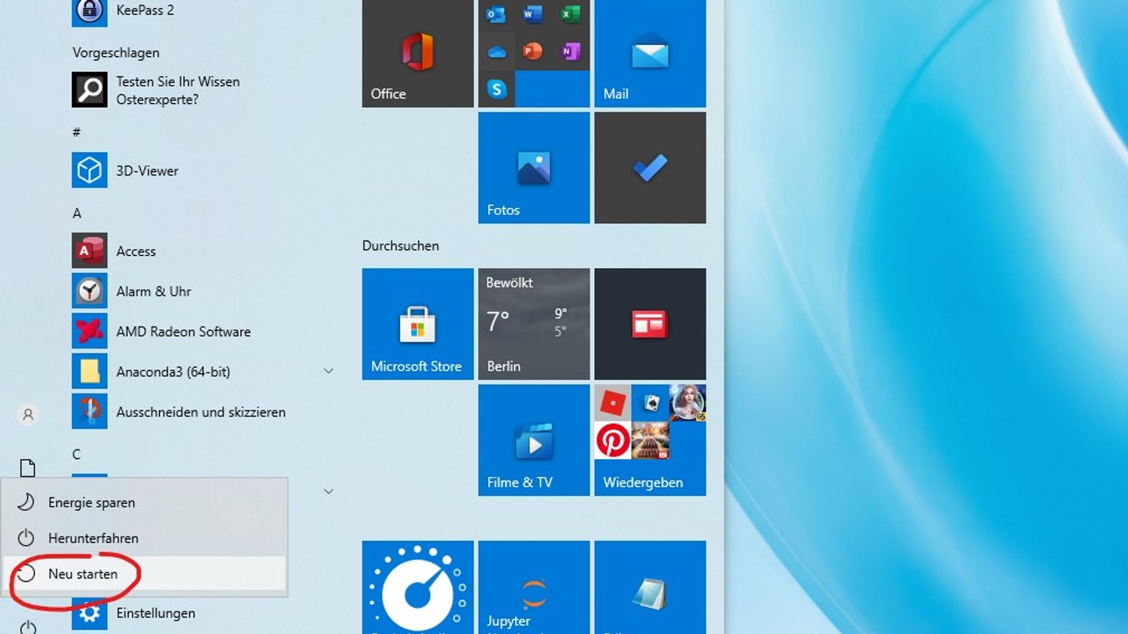Open the To Do checkmark tile

(x=650, y=168)
